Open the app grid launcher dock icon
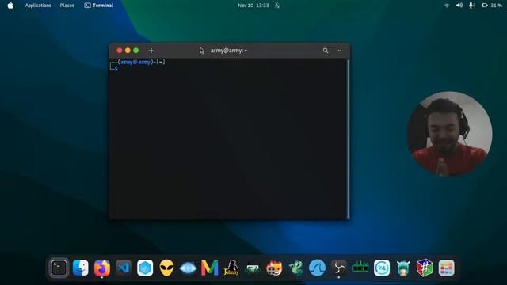The width and height of the screenshot is (507, 285). pyautogui.click(x=447, y=268)
